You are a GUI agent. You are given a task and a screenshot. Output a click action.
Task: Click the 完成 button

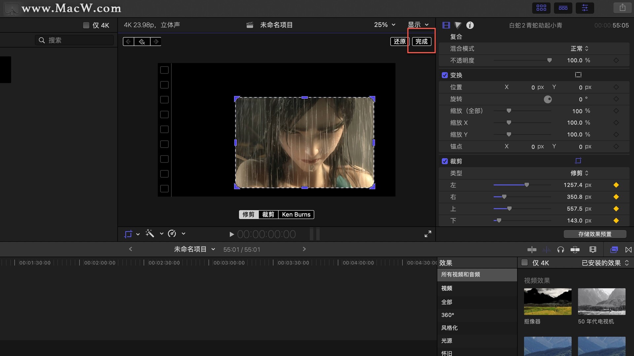(x=422, y=42)
